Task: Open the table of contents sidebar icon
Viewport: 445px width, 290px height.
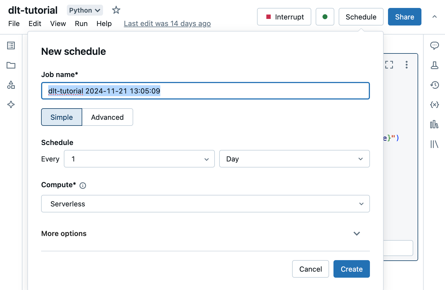Action: (11, 46)
